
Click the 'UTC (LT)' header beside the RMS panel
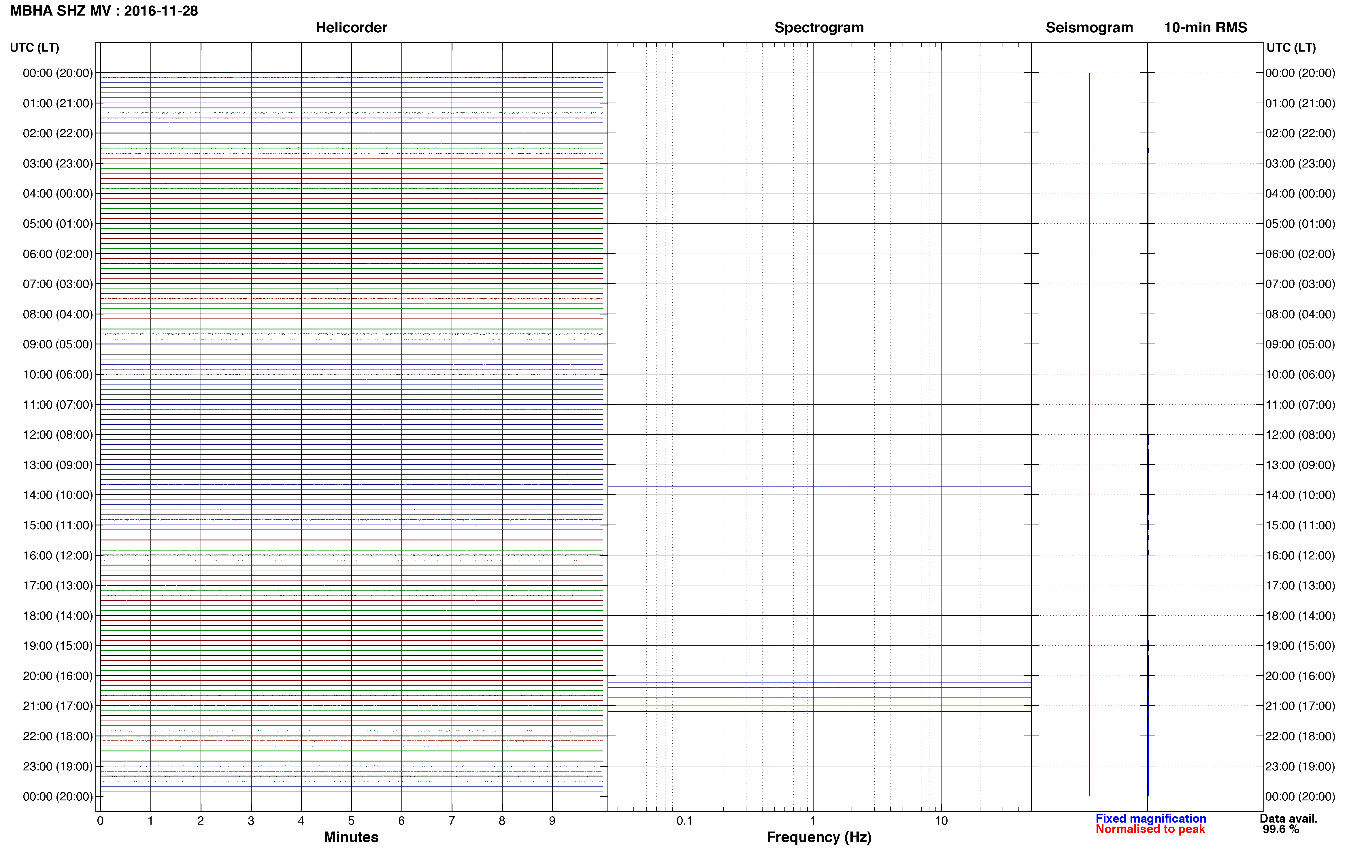(1291, 48)
